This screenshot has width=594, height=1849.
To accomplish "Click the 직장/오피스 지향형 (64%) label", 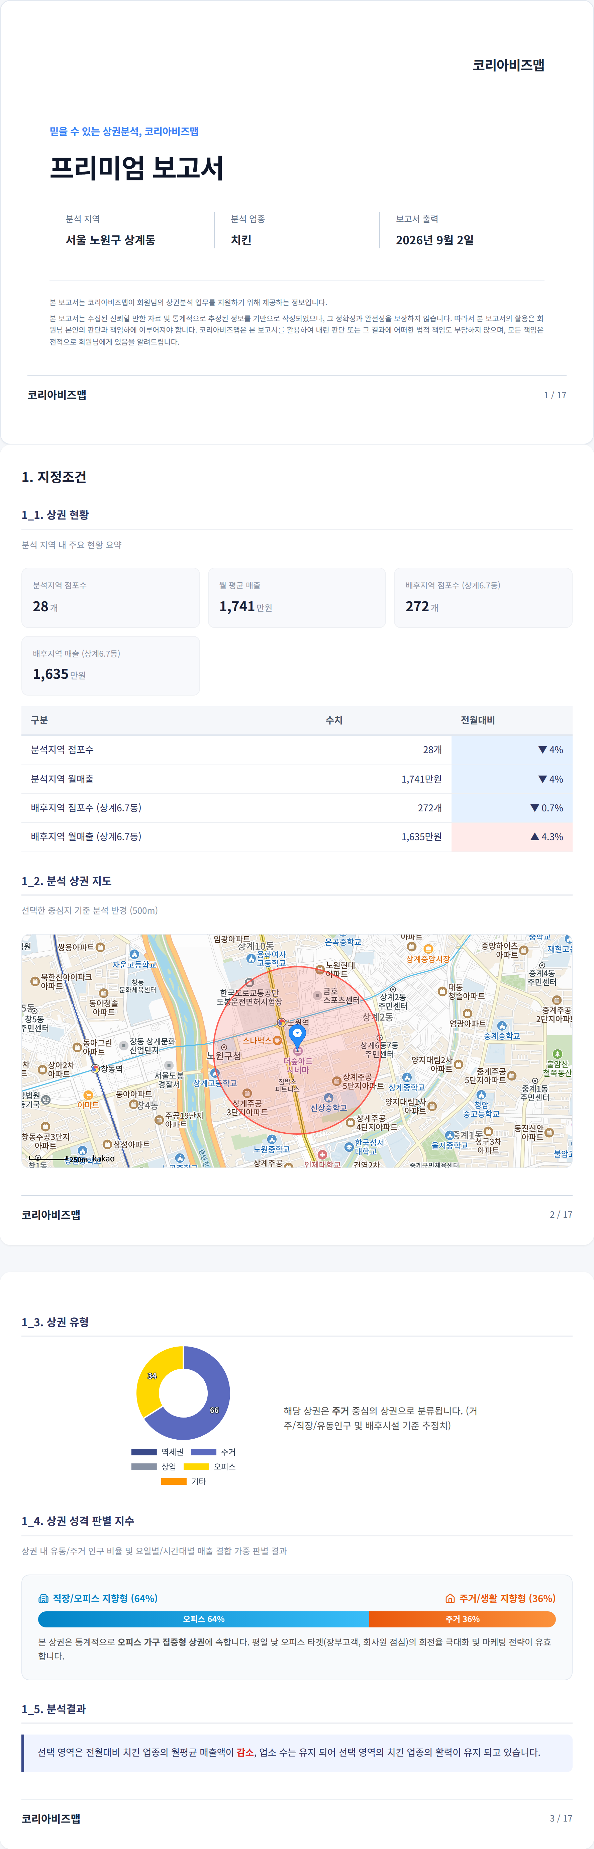I will point(105,1599).
